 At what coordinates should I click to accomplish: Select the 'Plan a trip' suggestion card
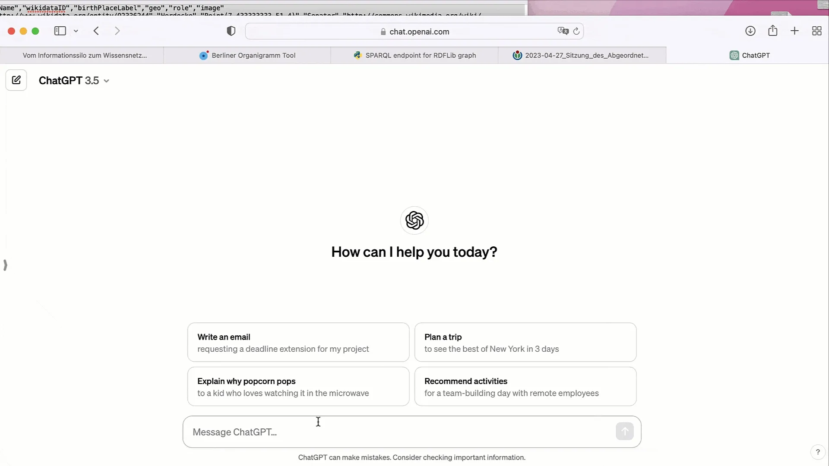(525, 342)
